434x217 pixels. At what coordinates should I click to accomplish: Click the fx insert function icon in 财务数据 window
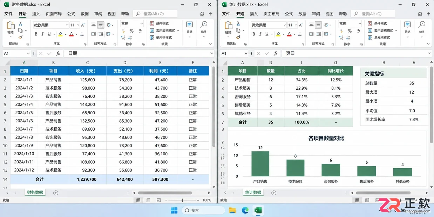coord(58,53)
